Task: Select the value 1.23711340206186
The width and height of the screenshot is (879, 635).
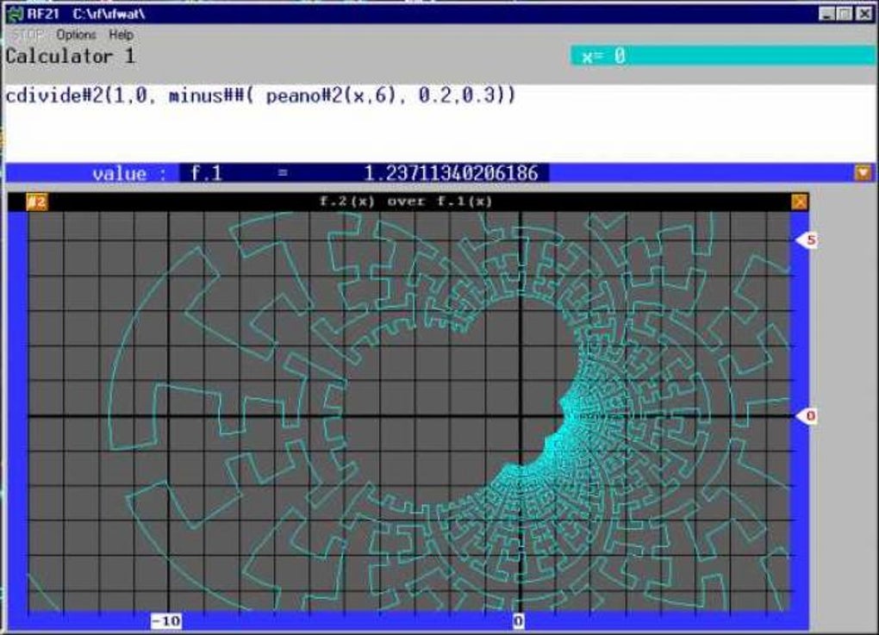Action: (x=452, y=172)
